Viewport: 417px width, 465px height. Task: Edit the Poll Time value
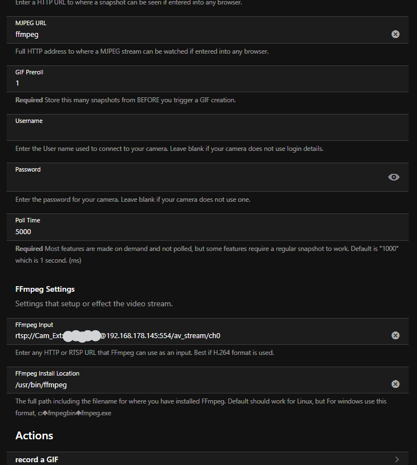(x=195, y=231)
